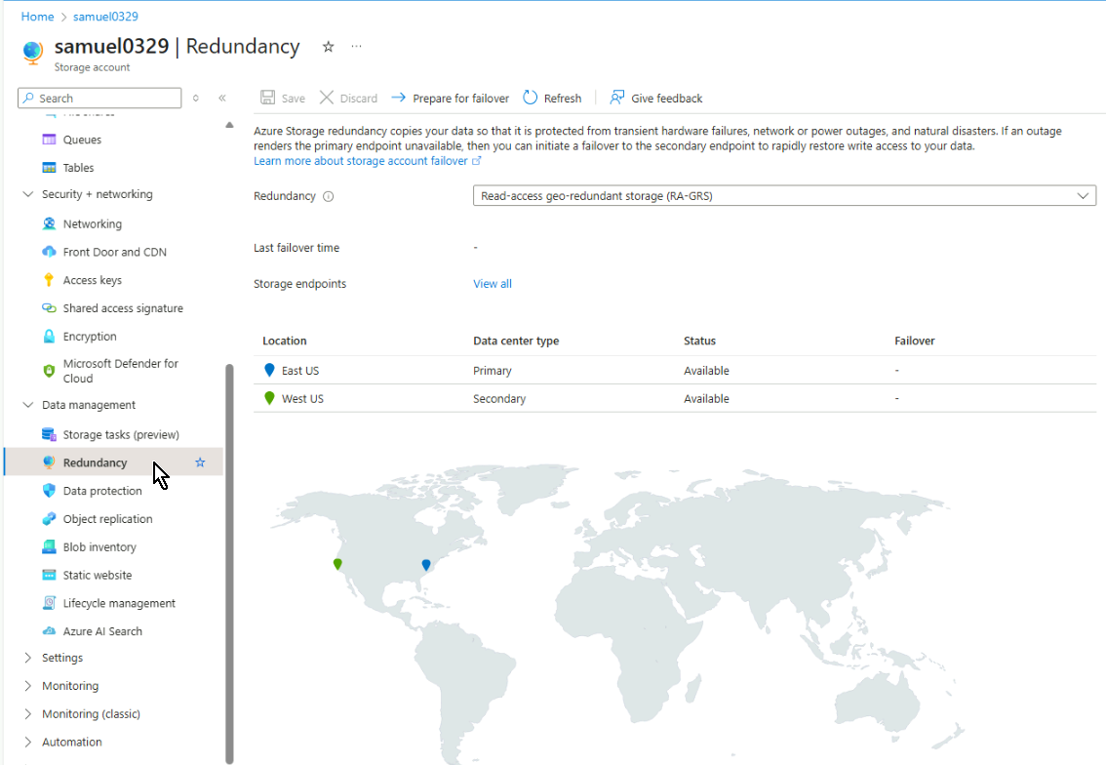Click the Location column header
The height and width of the screenshot is (765, 1106).
point(284,341)
